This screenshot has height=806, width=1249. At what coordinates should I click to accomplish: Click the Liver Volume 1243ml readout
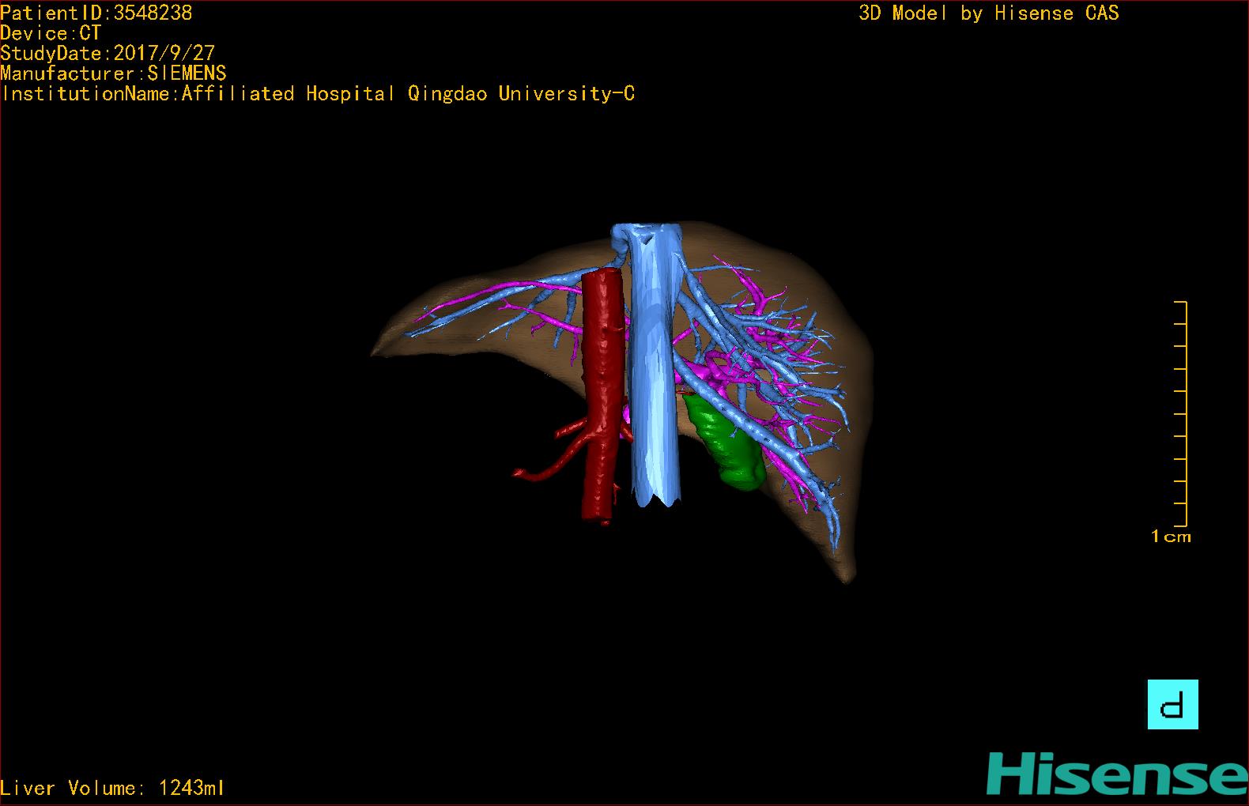point(112,788)
